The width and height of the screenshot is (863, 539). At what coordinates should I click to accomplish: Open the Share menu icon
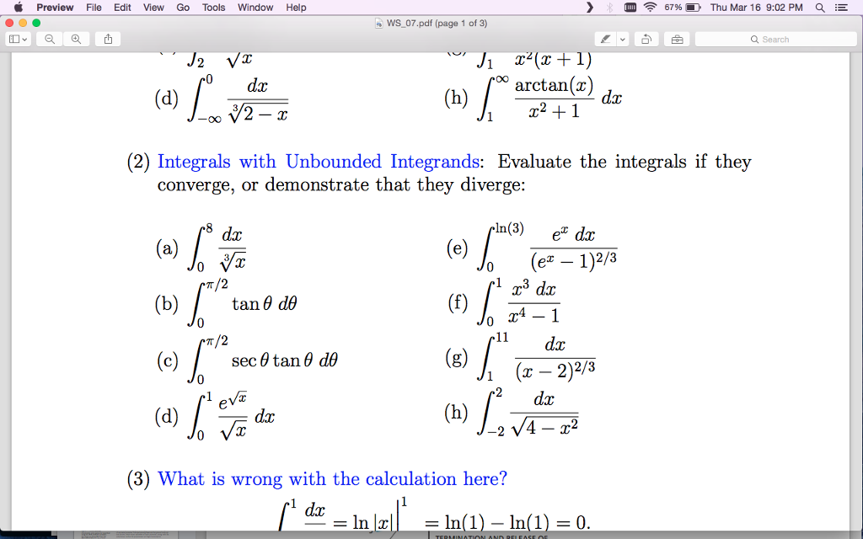point(106,39)
